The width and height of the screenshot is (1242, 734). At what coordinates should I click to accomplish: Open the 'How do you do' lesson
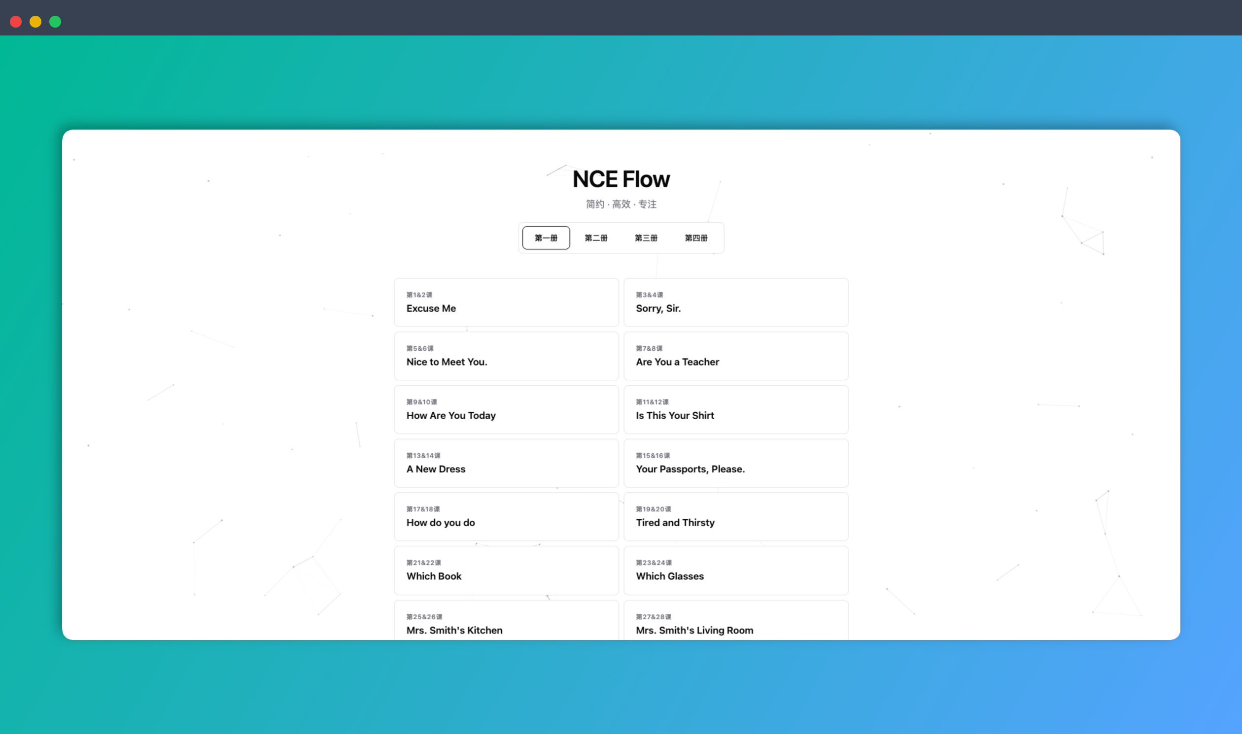506,516
